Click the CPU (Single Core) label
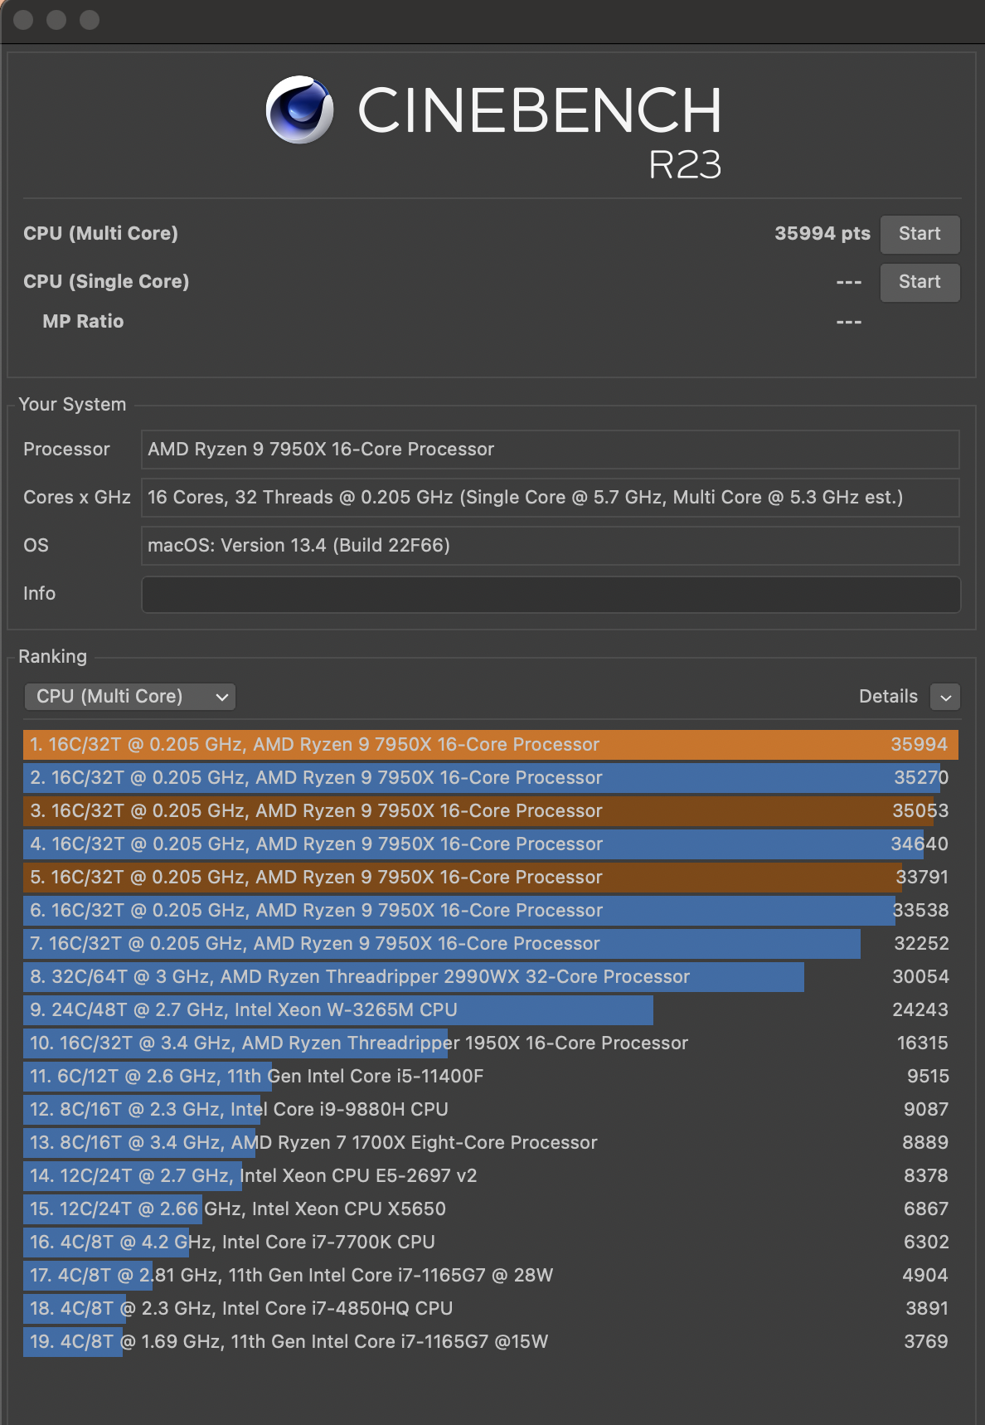 pyautogui.click(x=106, y=282)
